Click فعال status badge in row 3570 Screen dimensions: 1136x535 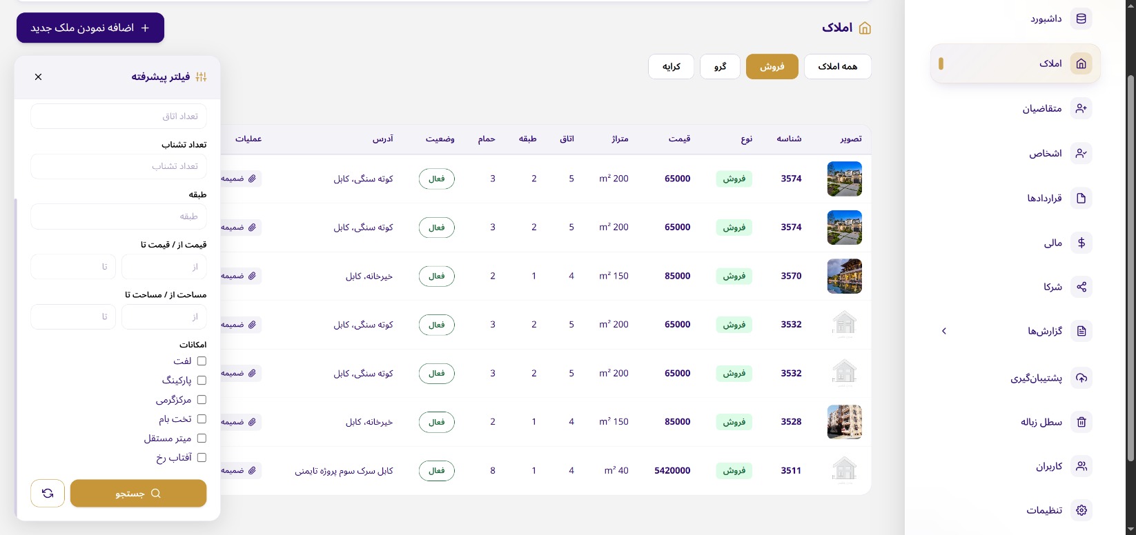click(436, 276)
